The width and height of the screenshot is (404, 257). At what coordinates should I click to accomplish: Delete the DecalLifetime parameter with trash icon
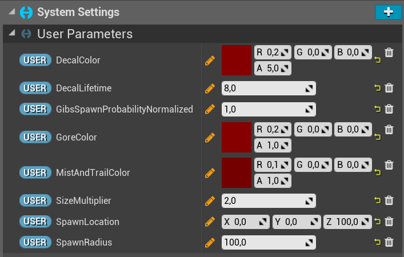pos(389,88)
